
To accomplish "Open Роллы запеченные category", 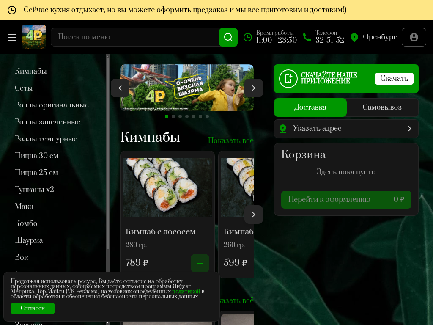I will coord(47,122).
